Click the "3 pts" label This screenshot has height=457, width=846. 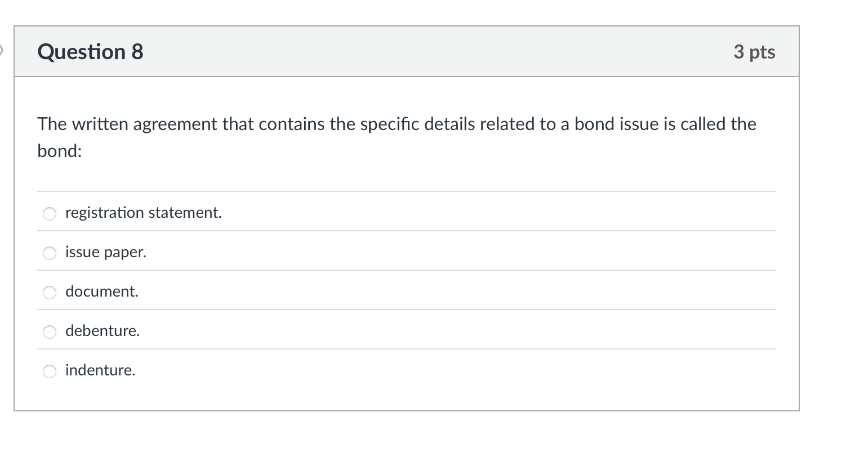(755, 52)
